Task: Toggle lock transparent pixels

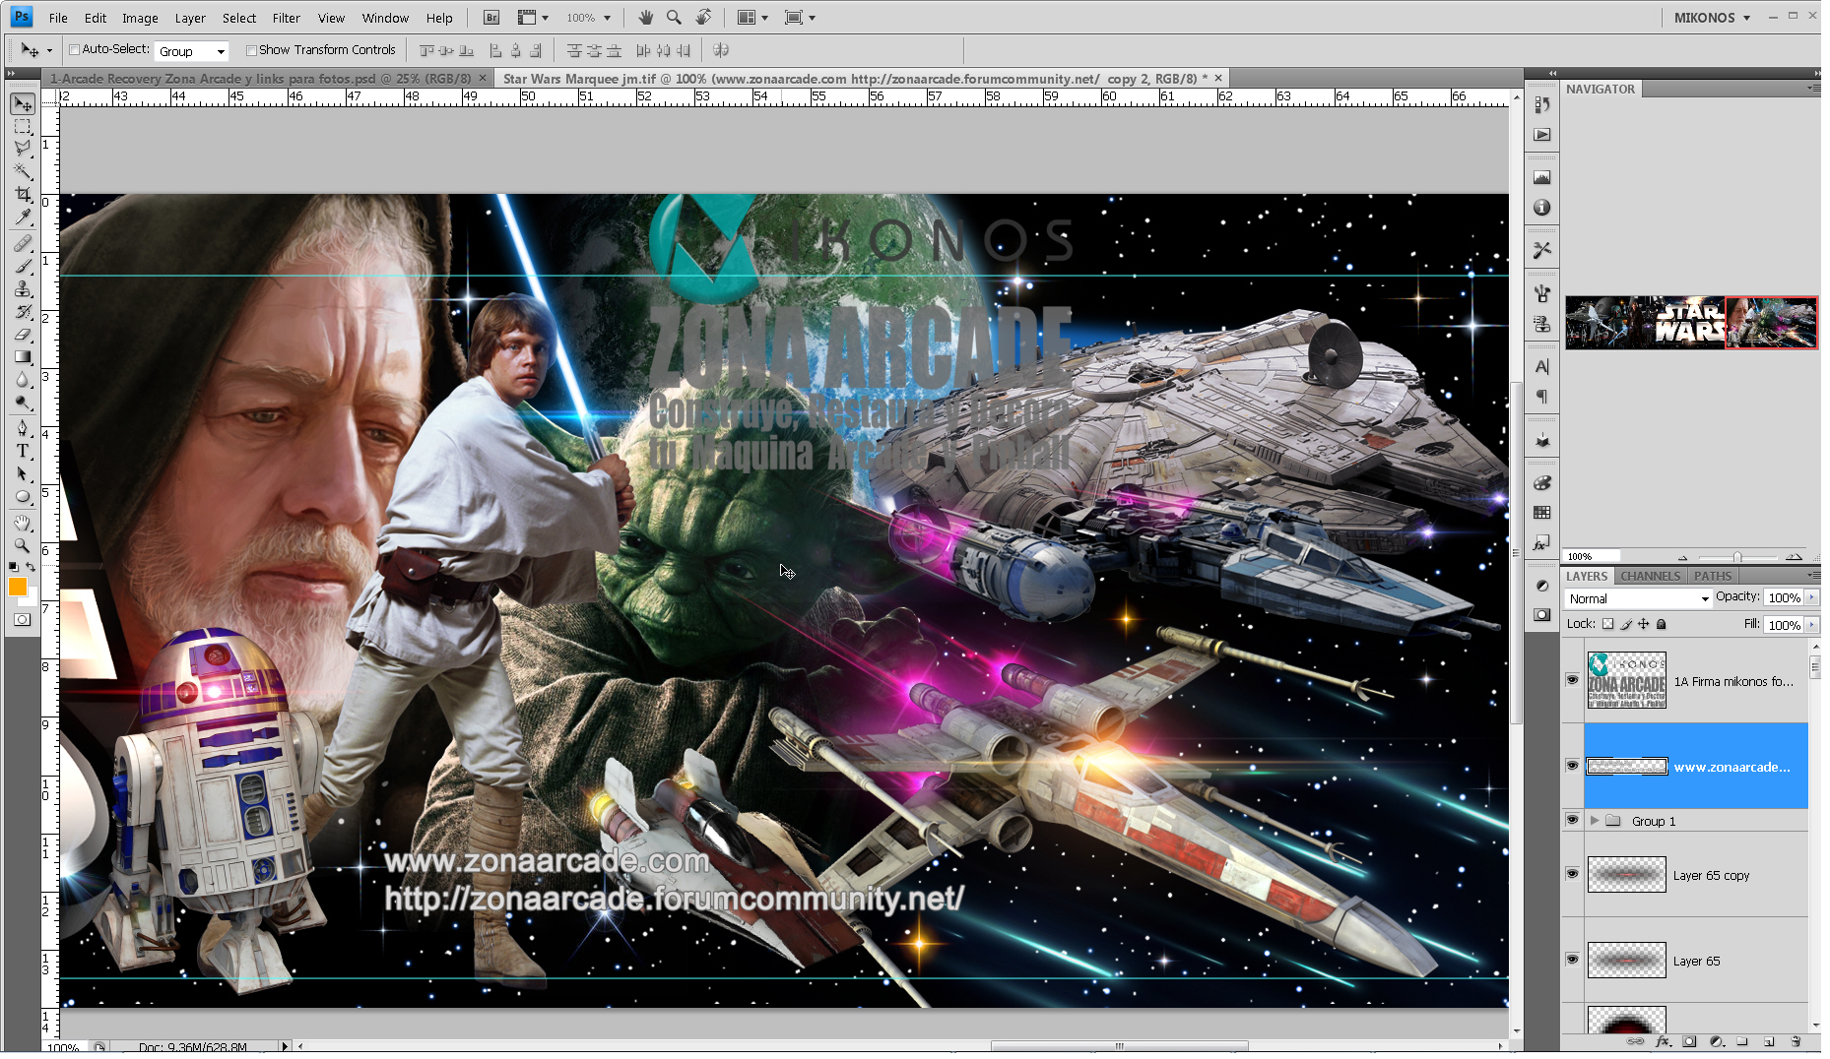Action: (x=1608, y=624)
